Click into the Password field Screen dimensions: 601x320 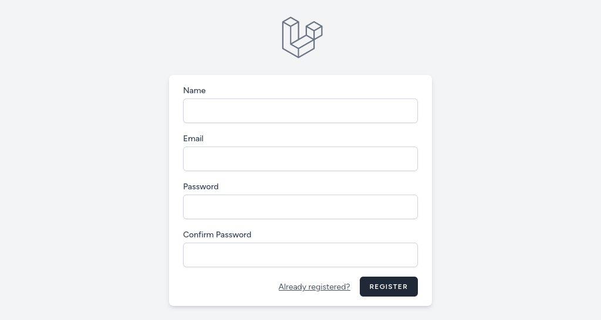click(300, 207)
